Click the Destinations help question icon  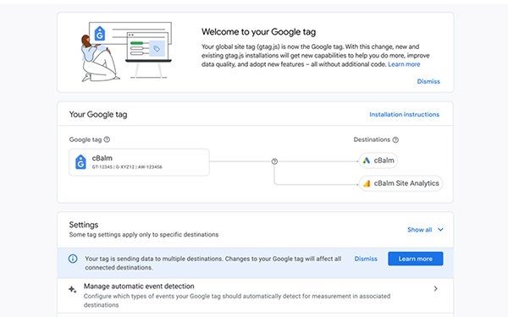(395, 139)
